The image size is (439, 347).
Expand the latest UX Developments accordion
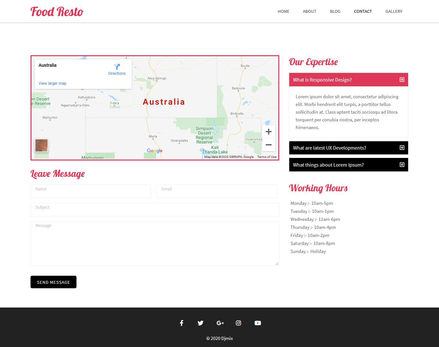pos(402,148)
